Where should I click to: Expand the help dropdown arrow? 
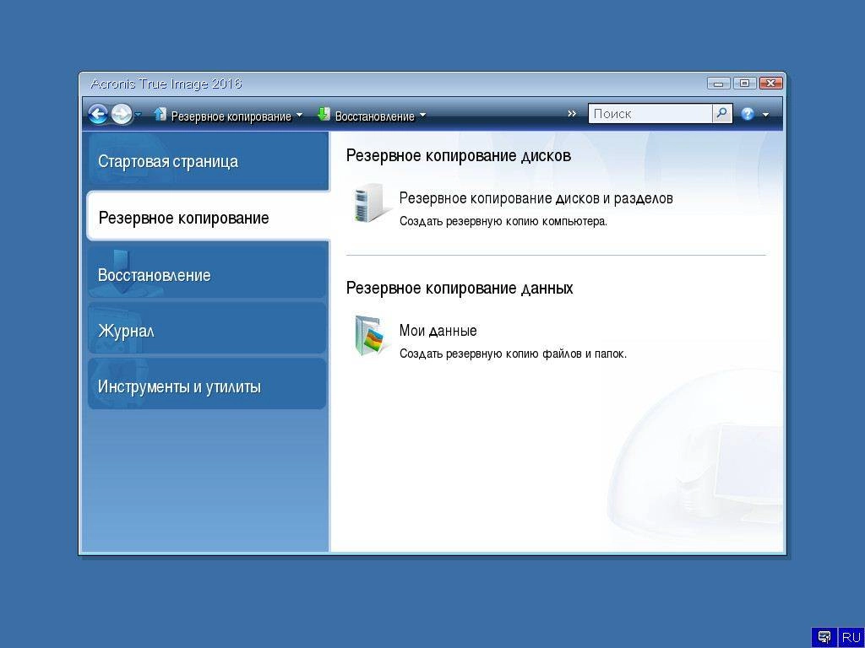765,115
